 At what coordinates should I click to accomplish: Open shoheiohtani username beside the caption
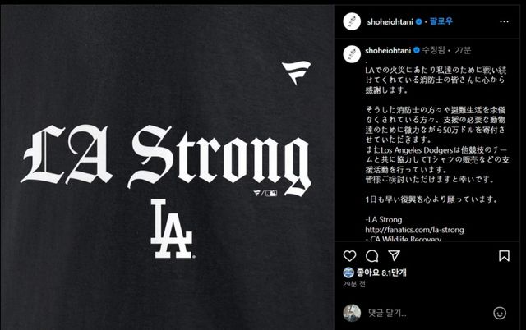coord(388,51)
